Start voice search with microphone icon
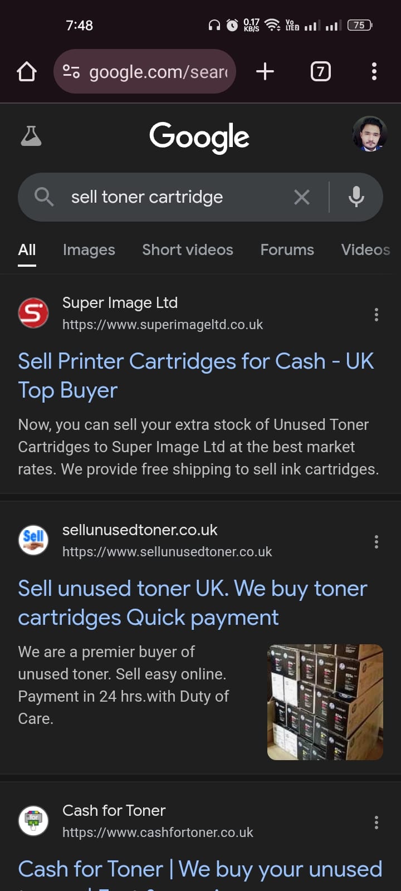Image resolution: width=401 pixels, height=891 pixels. (x=356, y=197)
